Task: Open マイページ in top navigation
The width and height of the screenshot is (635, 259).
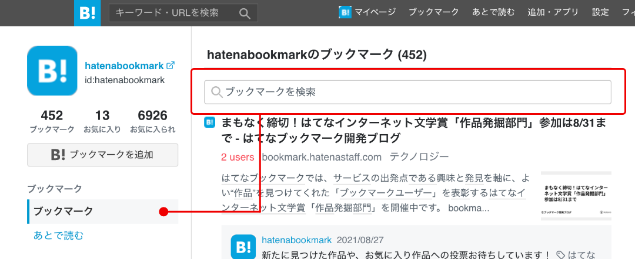Action: pos(375,12)
